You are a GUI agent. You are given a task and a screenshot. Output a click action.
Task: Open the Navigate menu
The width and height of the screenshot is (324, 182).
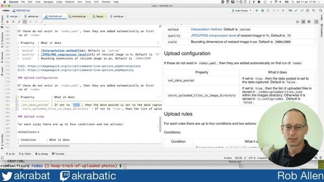click(49, 2)
